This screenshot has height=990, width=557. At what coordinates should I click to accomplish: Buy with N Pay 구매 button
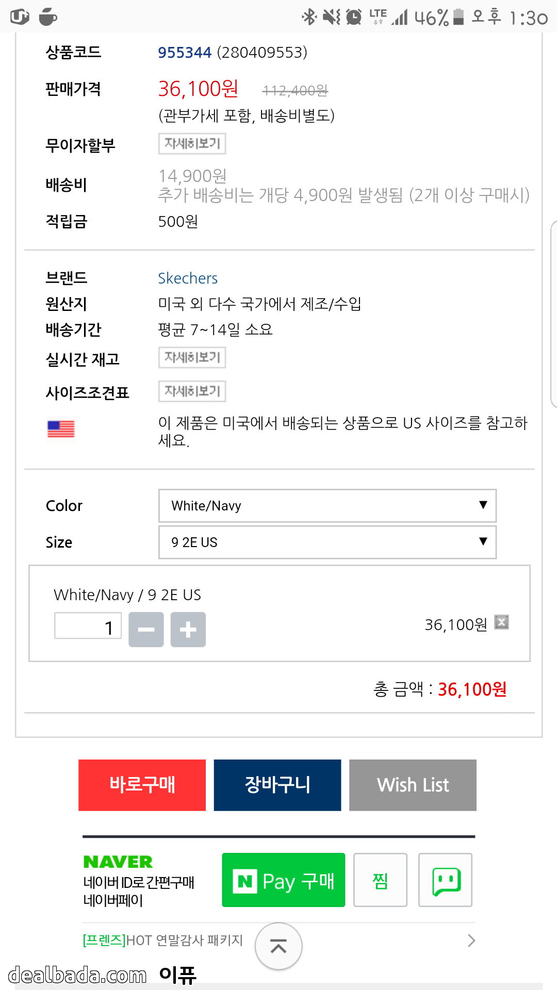pos(283,880)
